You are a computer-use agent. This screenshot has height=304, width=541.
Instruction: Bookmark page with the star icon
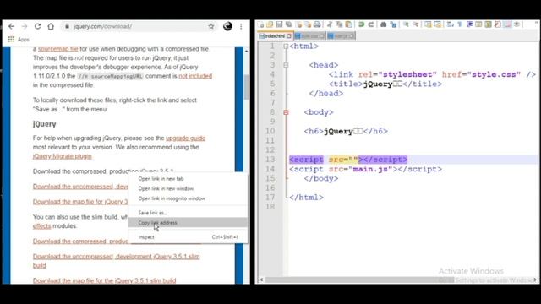click(211, 26)
